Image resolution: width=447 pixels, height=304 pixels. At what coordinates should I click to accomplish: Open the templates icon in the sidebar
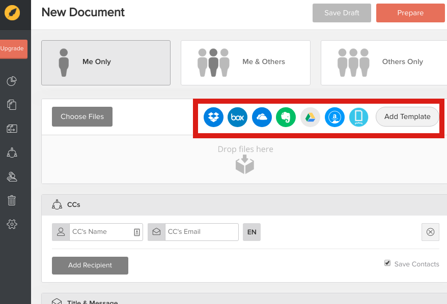point(12,129)
